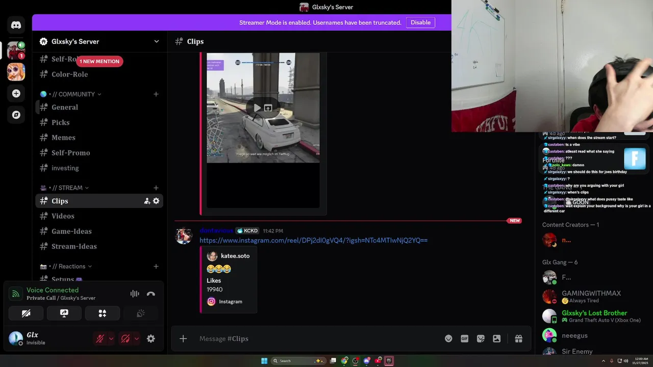The width and height of the screenshot is (653, 367).
Task: Open Glx user profile panel
Action: pos(48,338)
